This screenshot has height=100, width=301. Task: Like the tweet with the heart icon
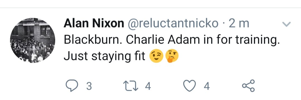tap(190, 86)
